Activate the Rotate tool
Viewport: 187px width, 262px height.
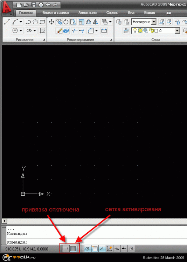[x=66, y=22]
